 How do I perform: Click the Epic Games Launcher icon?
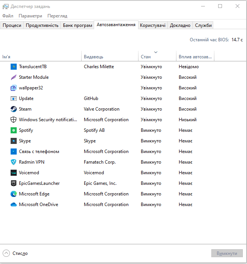pos(14,183)
